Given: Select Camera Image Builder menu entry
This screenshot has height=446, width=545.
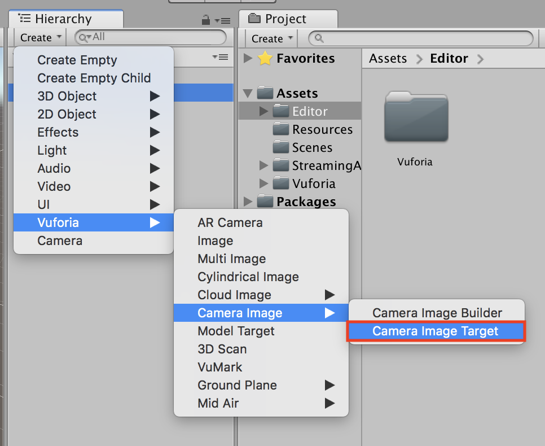Looking at the screenshot, I should [x=437, y=313].
